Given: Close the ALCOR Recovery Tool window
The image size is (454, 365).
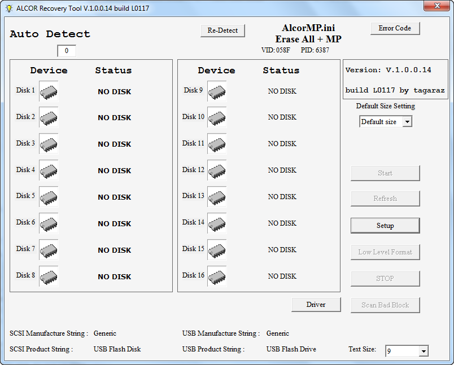Looking at the screenshot, I should tap(437, 6).
